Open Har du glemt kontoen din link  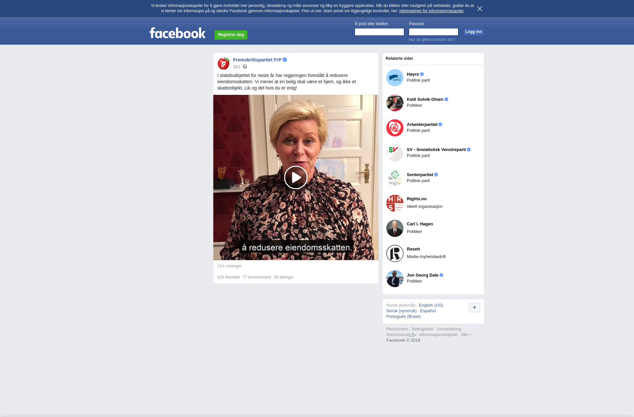[x=432, y=40]
